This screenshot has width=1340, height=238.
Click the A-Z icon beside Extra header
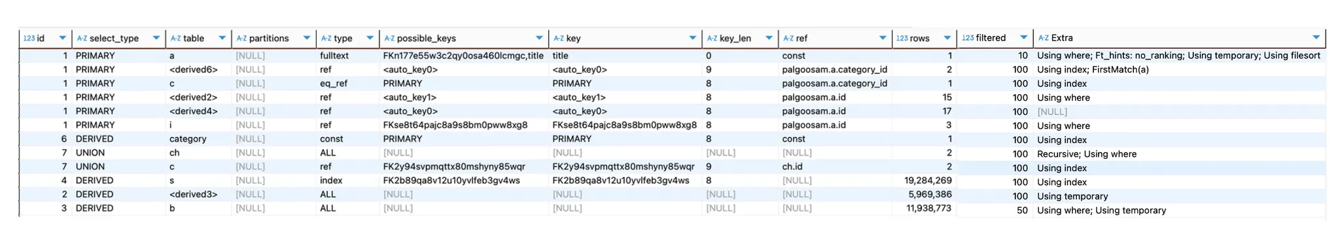(1044, 38)
